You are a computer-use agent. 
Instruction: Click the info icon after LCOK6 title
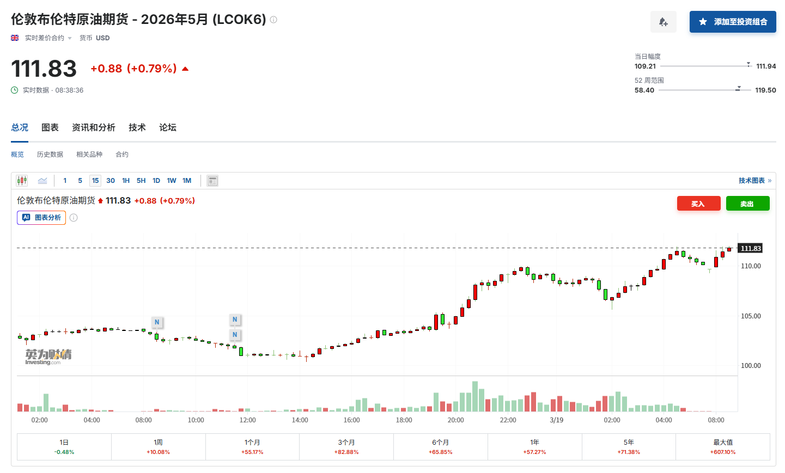point(272,19)
